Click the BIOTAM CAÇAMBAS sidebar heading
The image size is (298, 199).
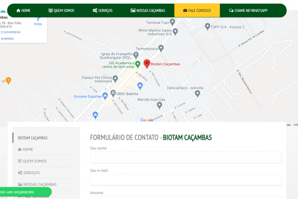[33, 138]
